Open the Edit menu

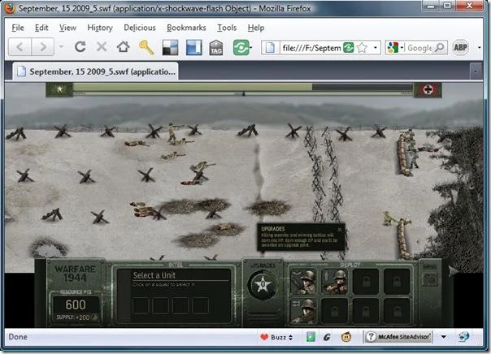41,28
